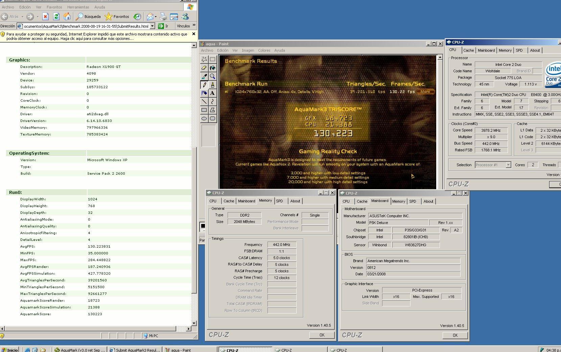Click the Atrás back button in IE

10,16
